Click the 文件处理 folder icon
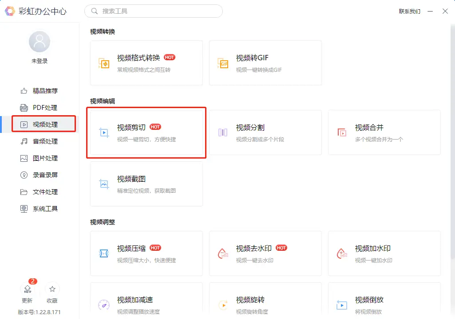 (x=24, y=192)
